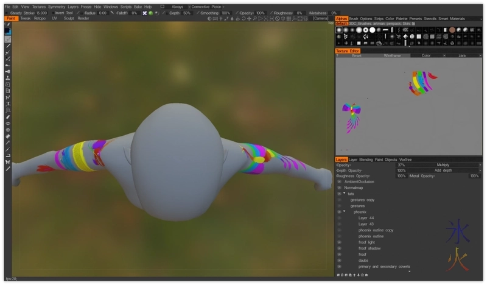Image resolution: width=487 pixels, height=285 pixels.
Task: Click the Wireframe button in Texture Editor
Action: point(392,55)
